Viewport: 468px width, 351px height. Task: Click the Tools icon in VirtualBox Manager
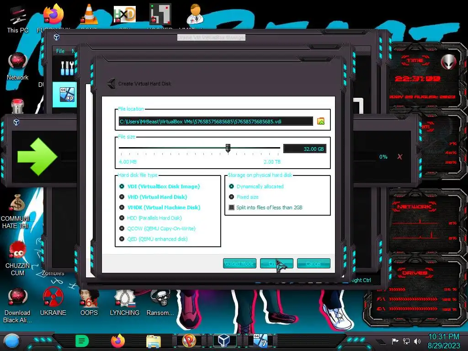tap(67, 69)
